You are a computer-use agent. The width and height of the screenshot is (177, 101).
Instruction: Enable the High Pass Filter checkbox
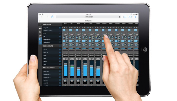click(60, 31)
